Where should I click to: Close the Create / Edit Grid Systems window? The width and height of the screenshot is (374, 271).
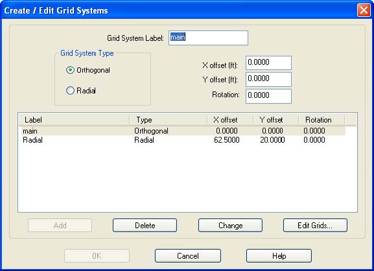pyautogui.click(x=364, y=10)
